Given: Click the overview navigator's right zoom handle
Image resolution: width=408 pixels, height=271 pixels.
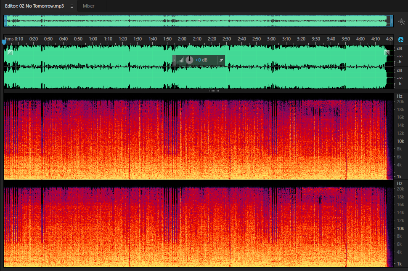Looking at the screenshot, I should (x=391, y=21).
